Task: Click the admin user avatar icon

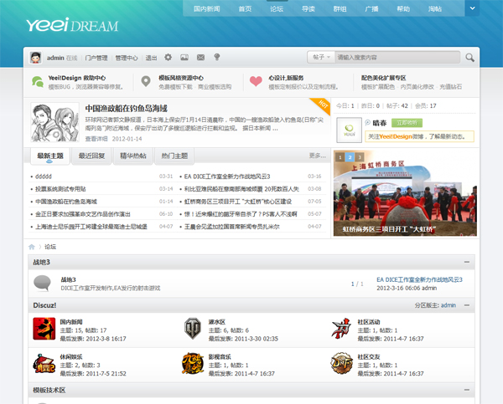Action: click(35, 58)
